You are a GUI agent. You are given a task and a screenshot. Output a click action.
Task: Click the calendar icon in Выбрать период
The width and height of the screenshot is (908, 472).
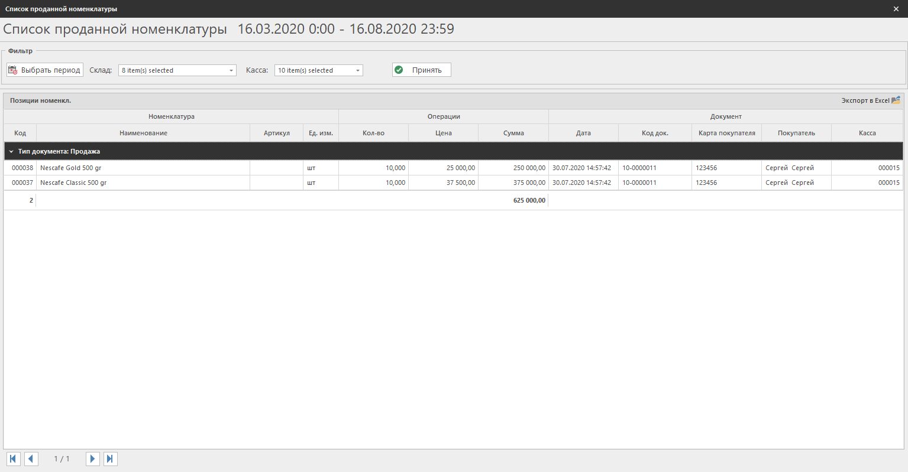[12, 70]
